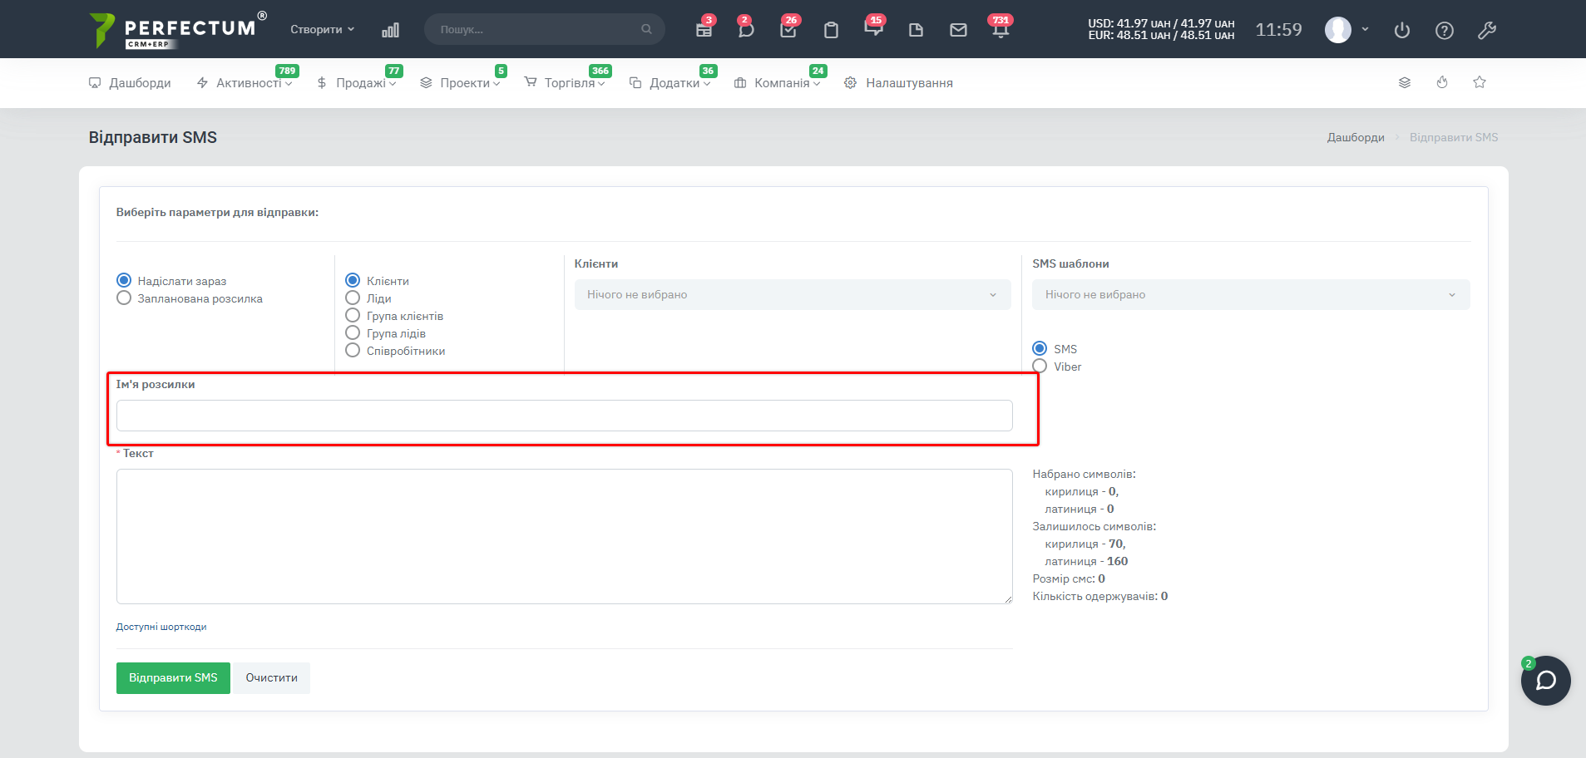
Task: Choose the Viber radio button
Action: [1040, 367]
